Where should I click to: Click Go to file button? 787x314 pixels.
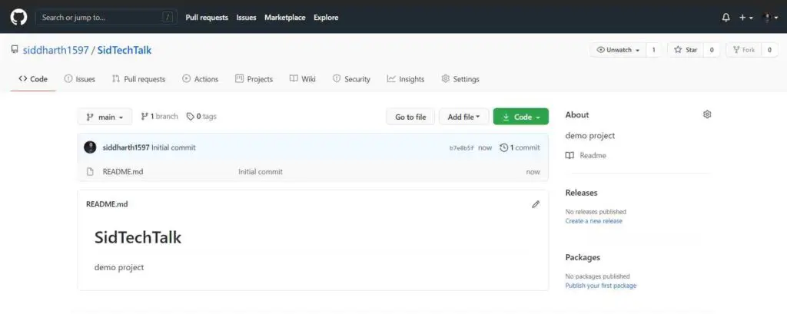click(x=410, y=117)
